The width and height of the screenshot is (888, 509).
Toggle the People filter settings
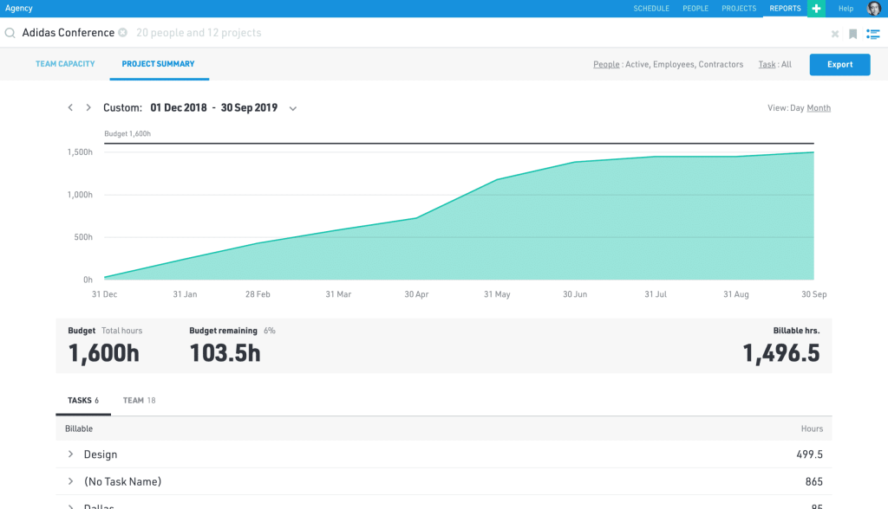pyautogui.click(x=606, y=64)
